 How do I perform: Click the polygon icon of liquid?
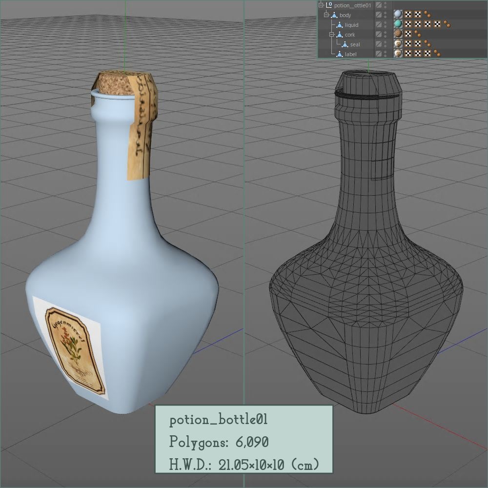(x=340, y=25)
